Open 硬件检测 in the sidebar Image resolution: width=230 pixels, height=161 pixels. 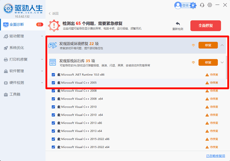tap(23, 83)
